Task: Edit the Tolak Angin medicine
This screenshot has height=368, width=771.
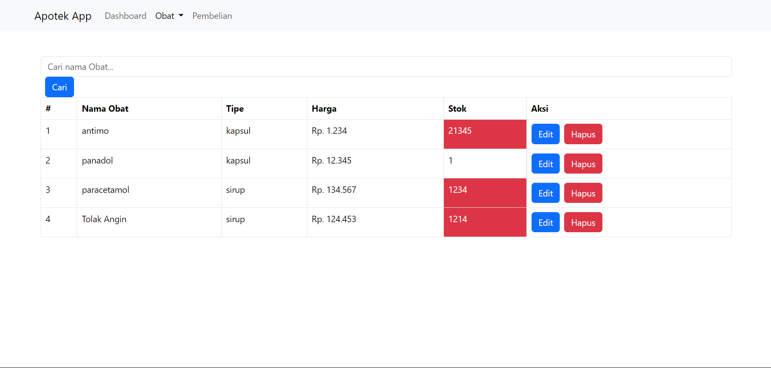Action: click(545, 223)
